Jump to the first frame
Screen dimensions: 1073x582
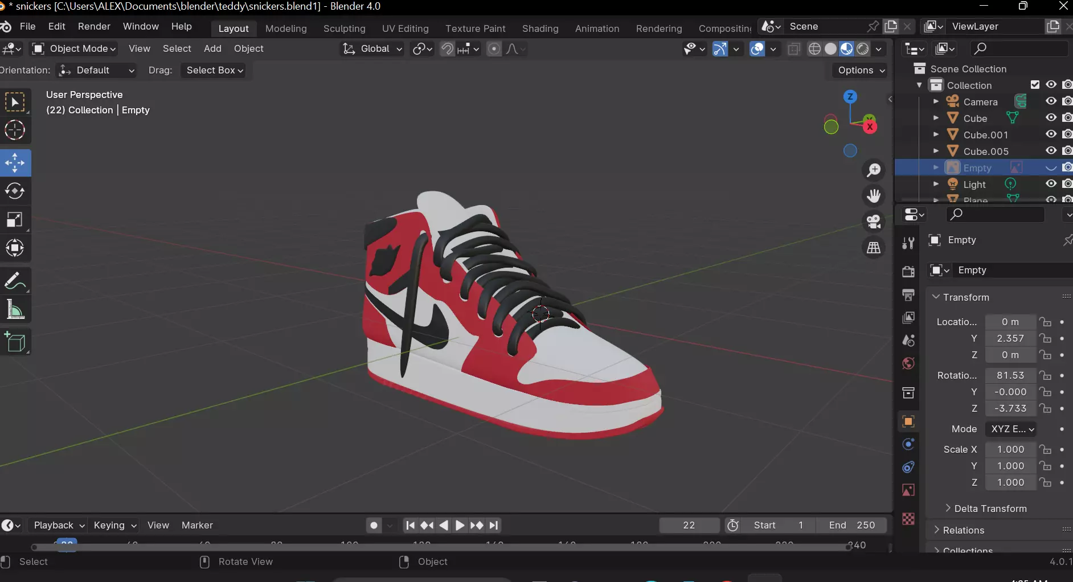tap(410, 526)
